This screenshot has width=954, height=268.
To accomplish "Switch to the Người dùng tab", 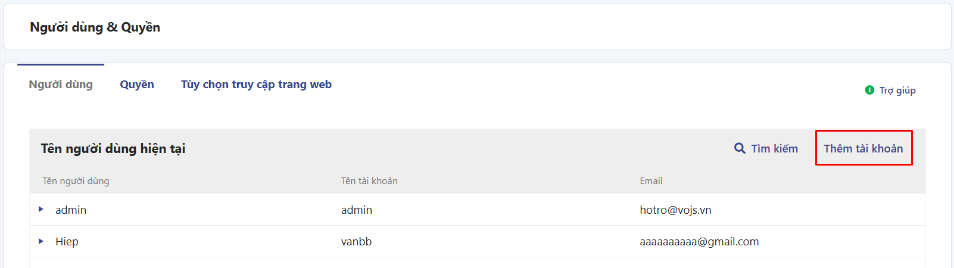I will coord(61,85).
